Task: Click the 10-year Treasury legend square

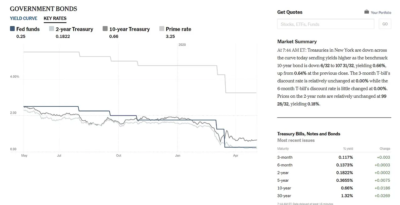Action: pos(105,29)
